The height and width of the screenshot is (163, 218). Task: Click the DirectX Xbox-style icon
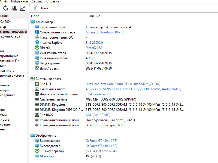pos(37,48)
